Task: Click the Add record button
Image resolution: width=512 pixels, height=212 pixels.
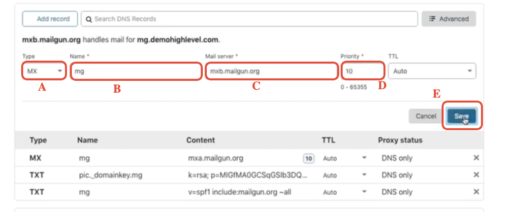Action: [x=50, y=19]
